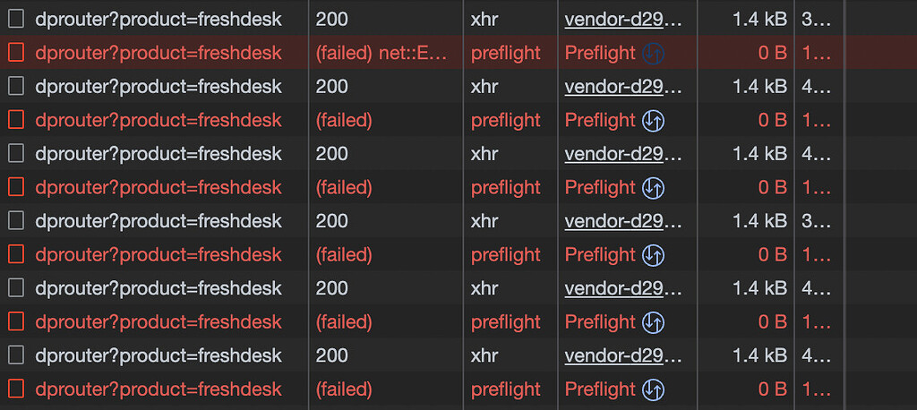Click the Preflight arrows icon in the bottom row
The height and width of the screenshot is (410, 917).
click(653, 389)
